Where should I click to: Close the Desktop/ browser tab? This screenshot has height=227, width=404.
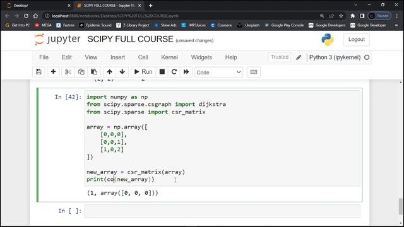point(69,6)
